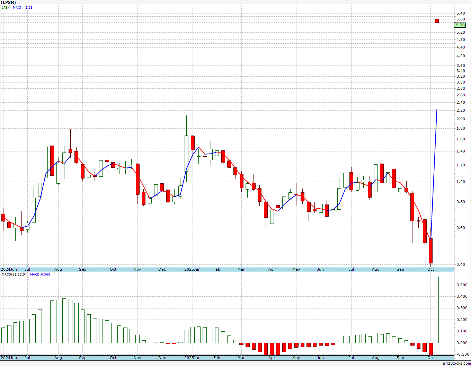471x366 pixels.
Task: Select 2025Jan on the price chart date axis
Action: coord(192,269)
